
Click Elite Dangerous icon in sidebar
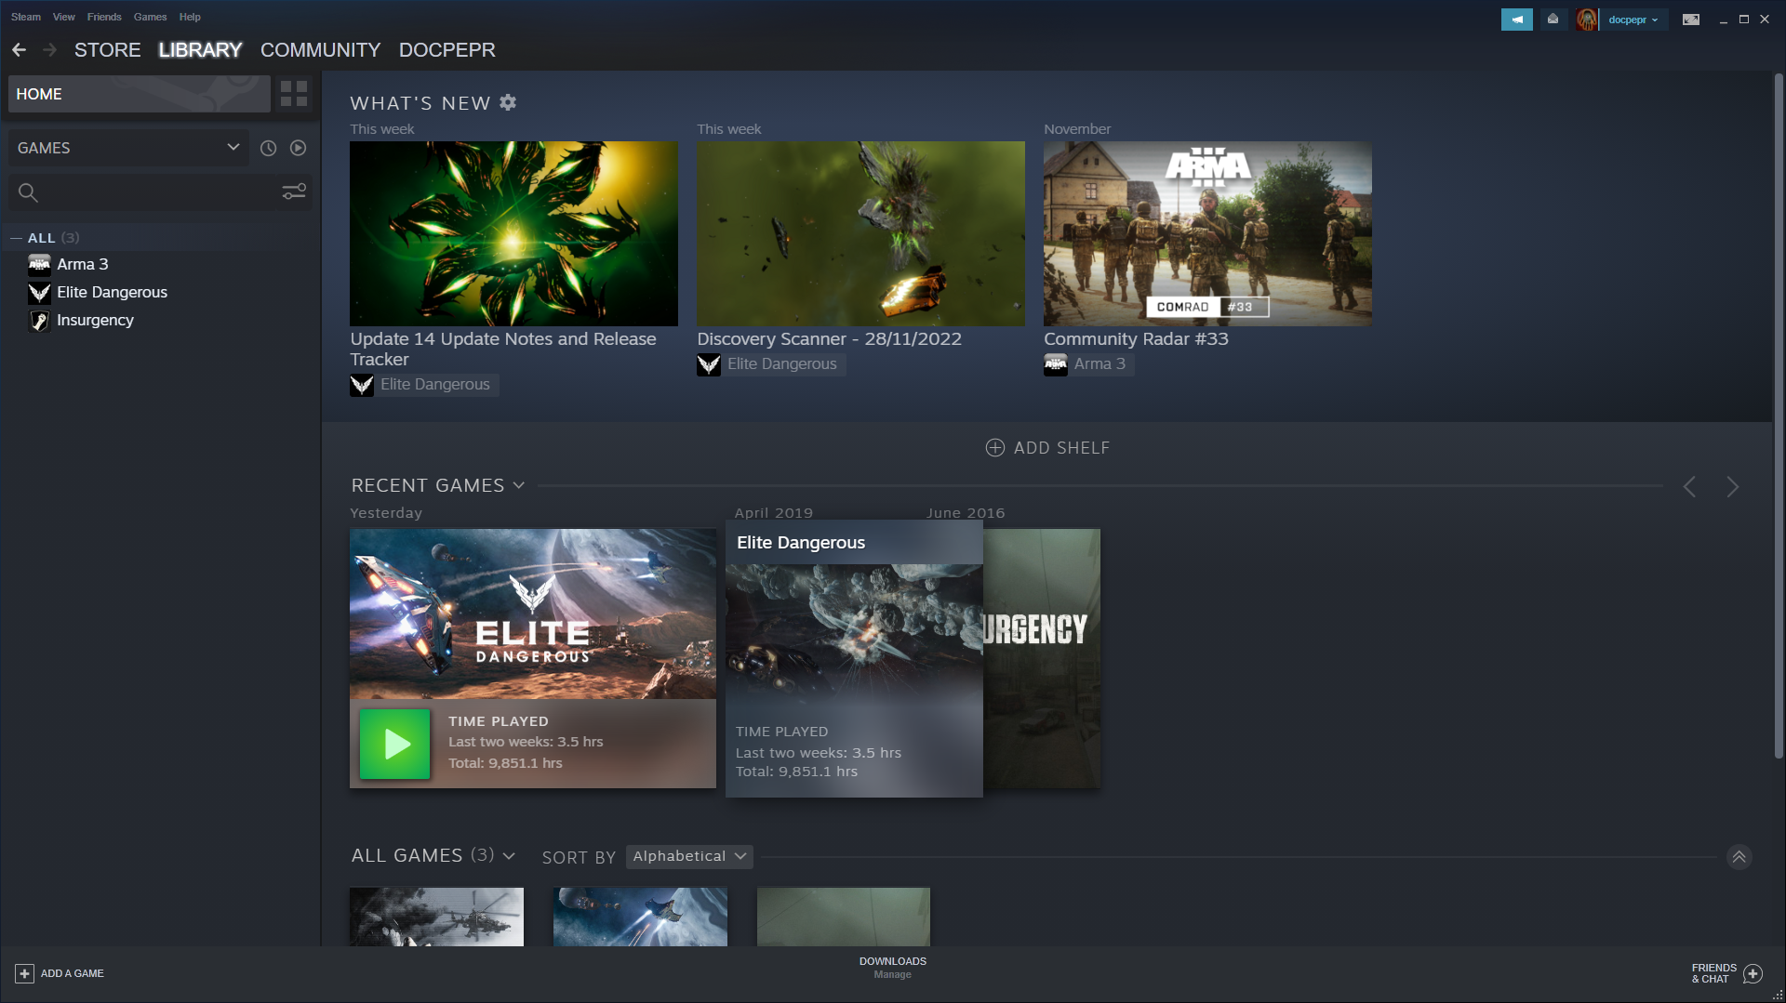[39, 293]
